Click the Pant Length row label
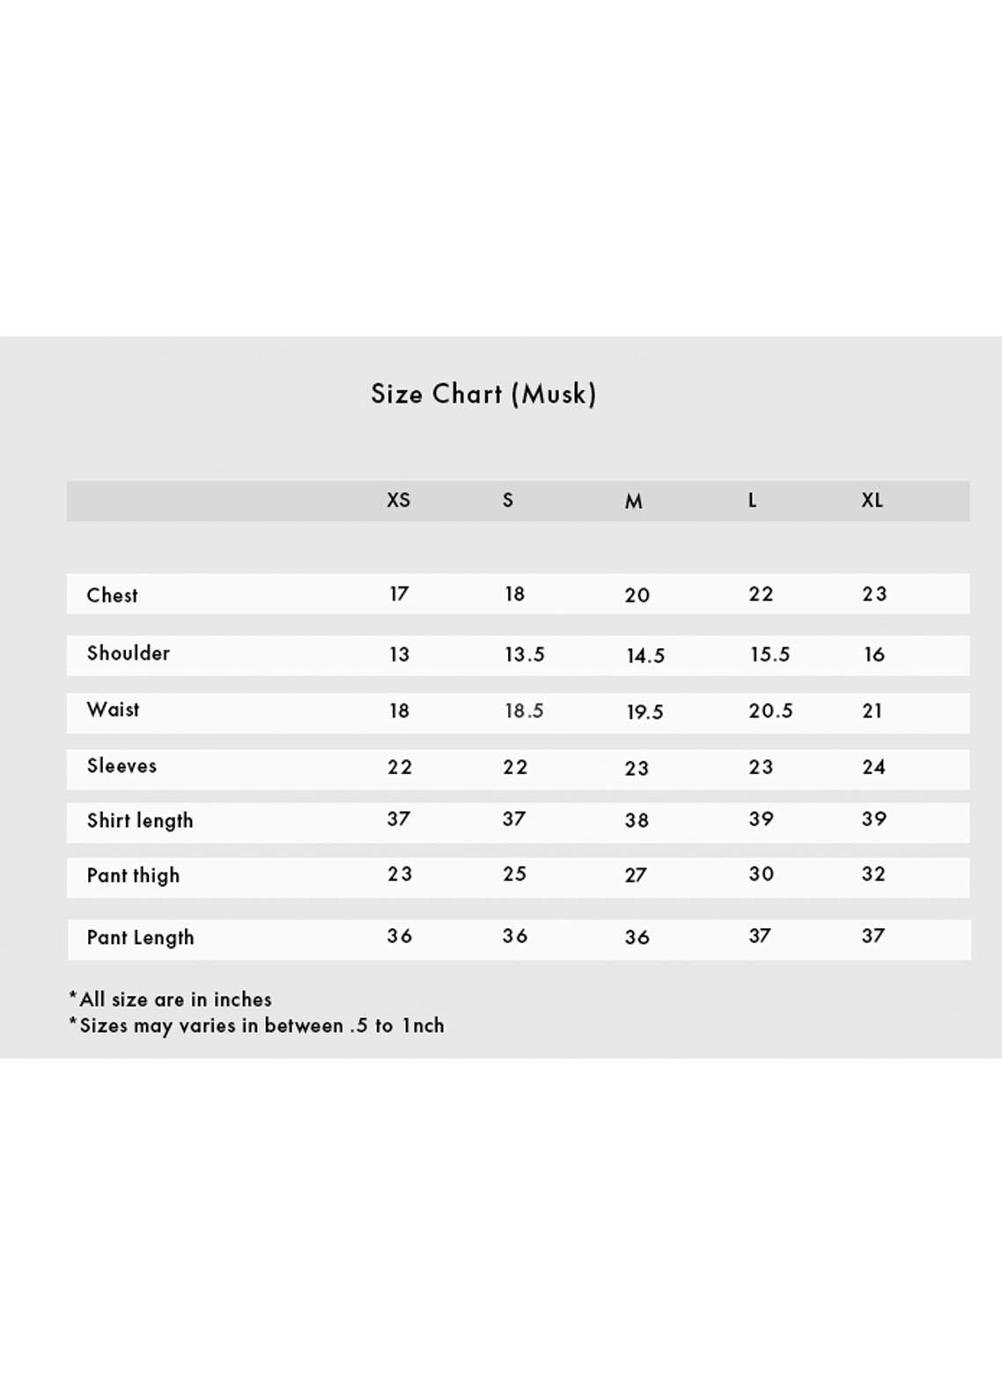The width and height of the screenshot is (1002, 1395). [140, 938]
